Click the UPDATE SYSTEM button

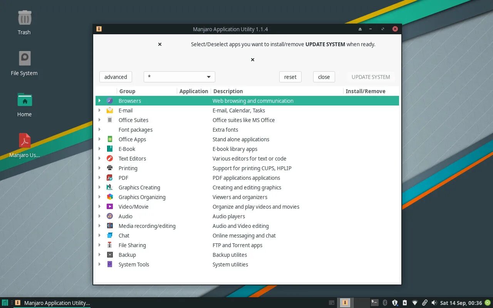pyautogui.click(x=371, y=77)
